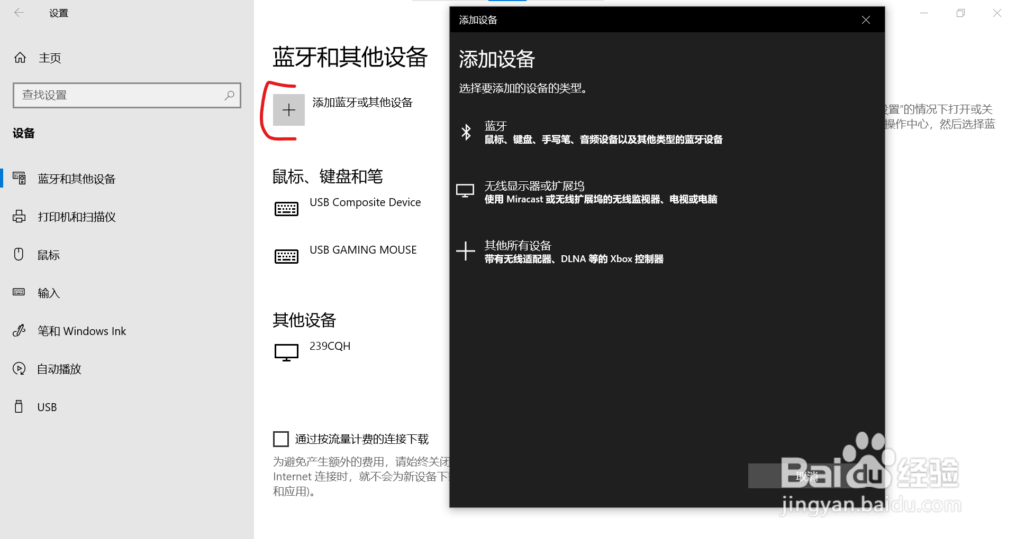Click 鼠标、键盘、手写笔 Bluetooth description text
1016x539 pixels.
coord(604,140)
